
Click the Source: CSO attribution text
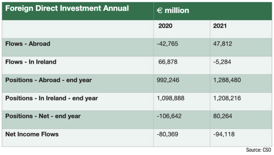point(259,150)
